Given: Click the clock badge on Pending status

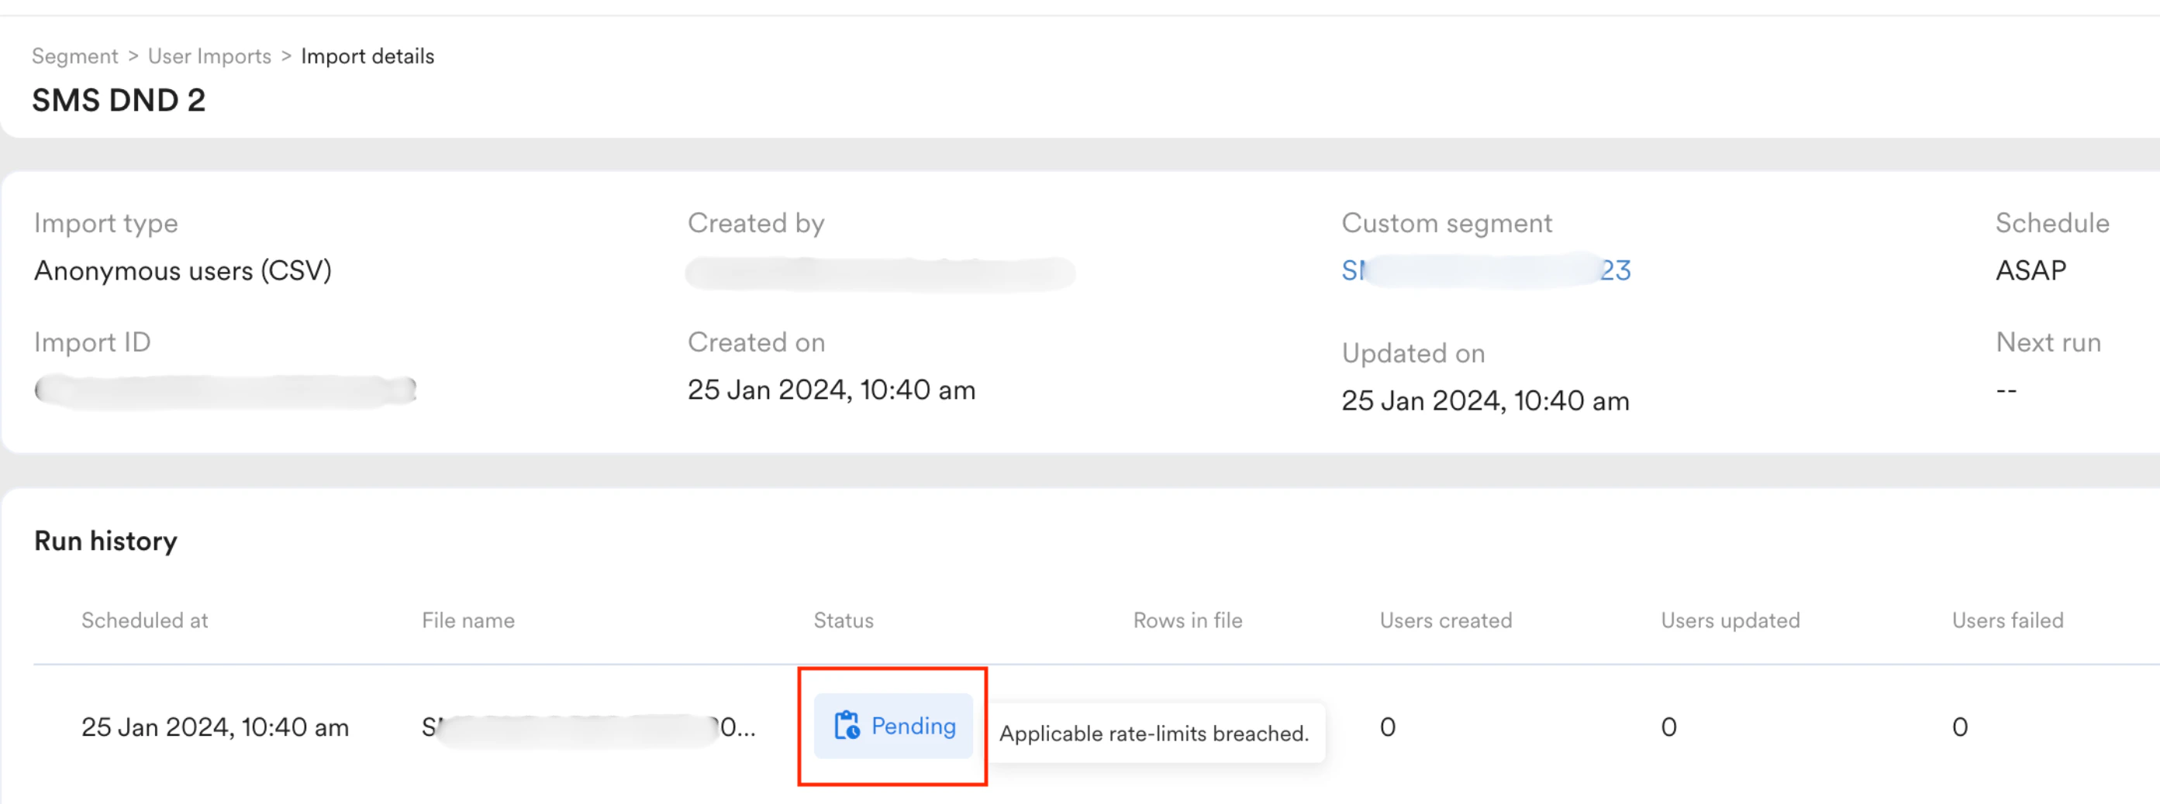Looking at the screenshot, I should [854, 734].
